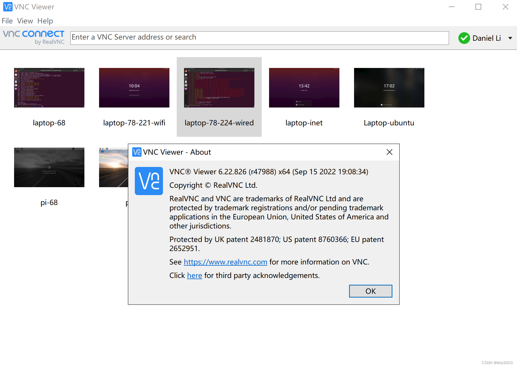
Task: Open the File menu
Action: tap(7, 21)
